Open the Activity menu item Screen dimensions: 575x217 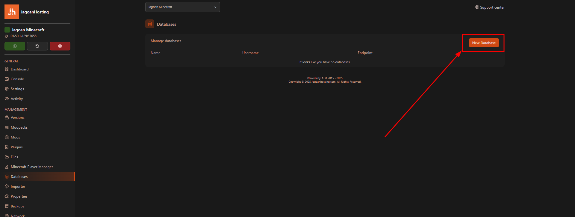(37, 99)
